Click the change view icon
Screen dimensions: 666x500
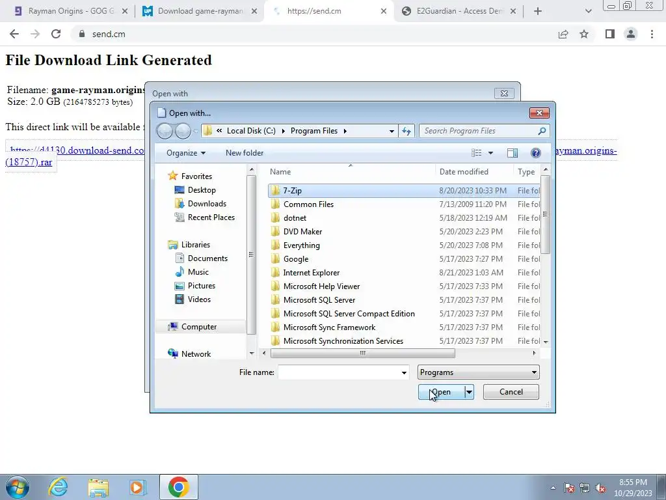point(477,152)
